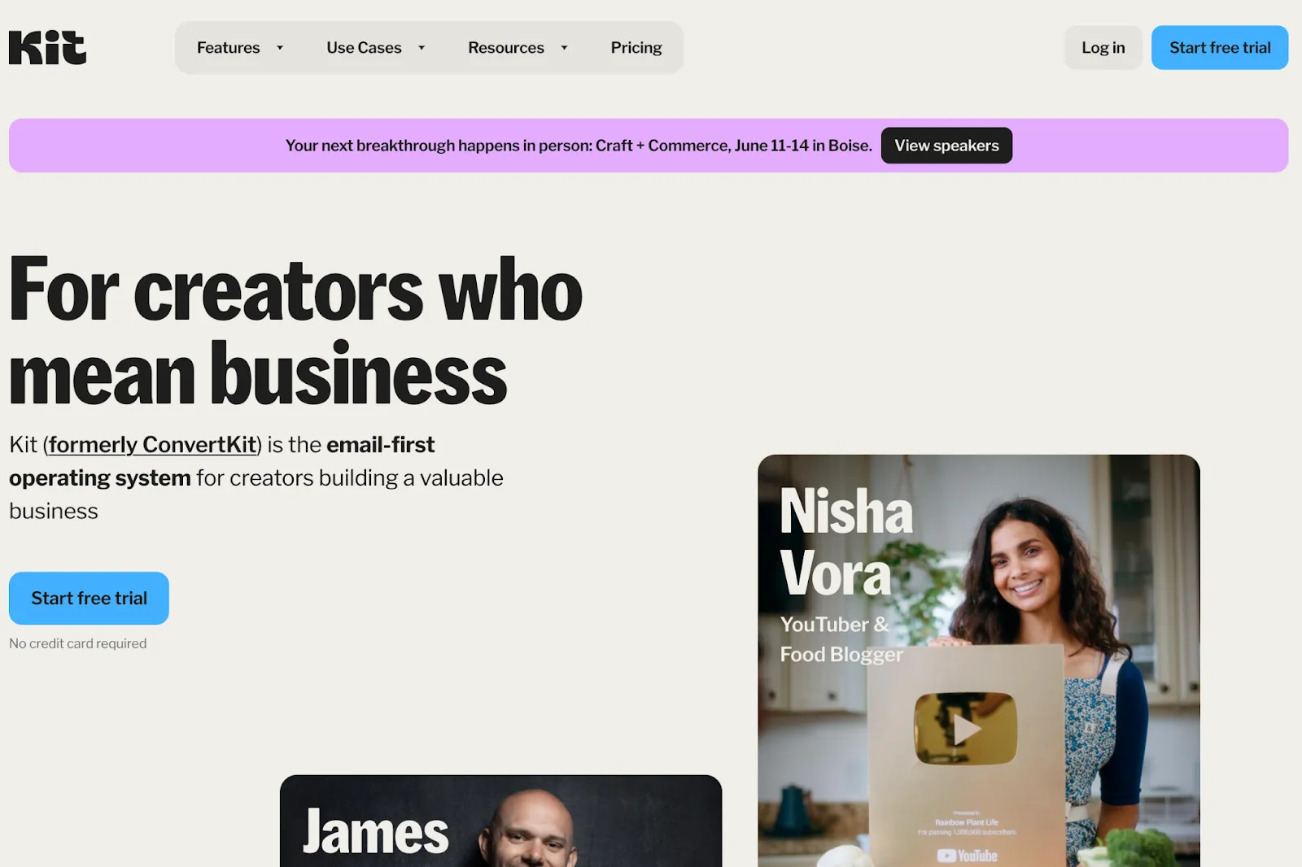
Task: Click the View speakers button
Action: pyautogui.click(x=946, y=146)
